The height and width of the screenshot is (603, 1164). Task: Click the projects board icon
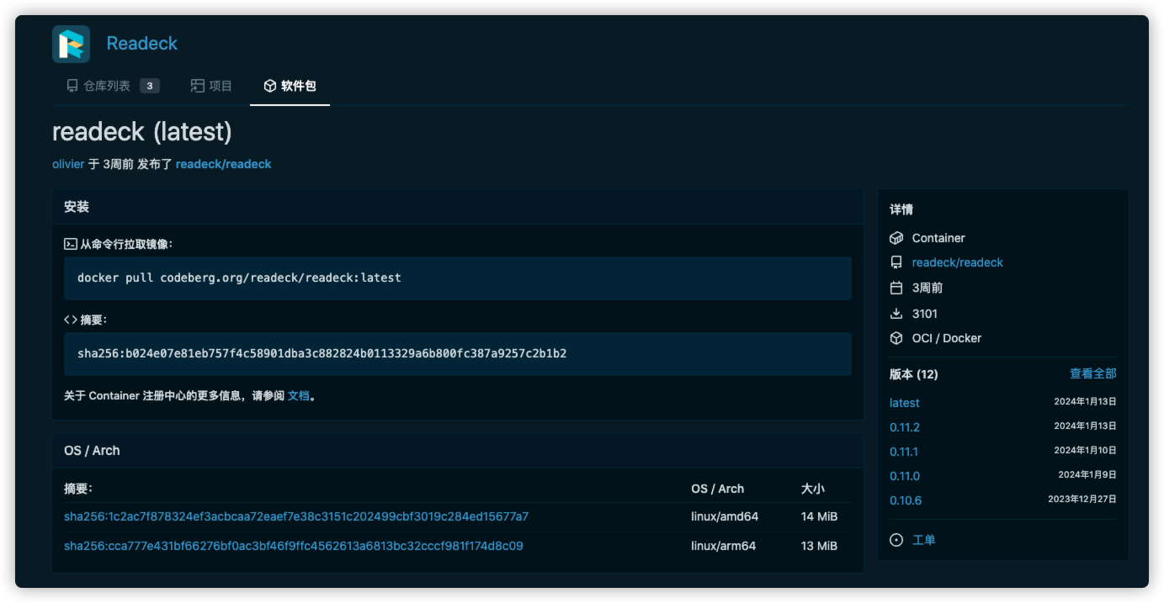point(198,86)
